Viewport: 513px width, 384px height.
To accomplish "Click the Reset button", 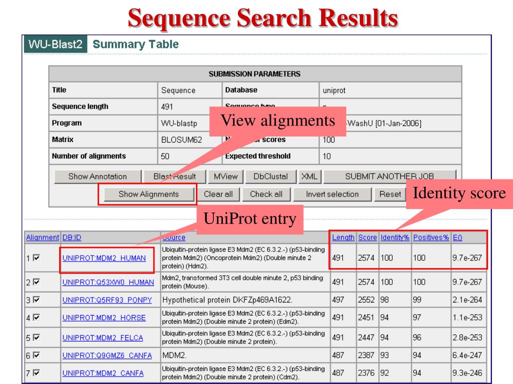I will (390, 194).
